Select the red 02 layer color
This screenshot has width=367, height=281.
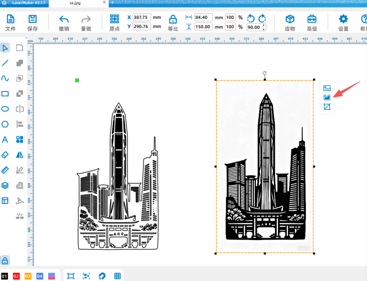pos(16,276)
